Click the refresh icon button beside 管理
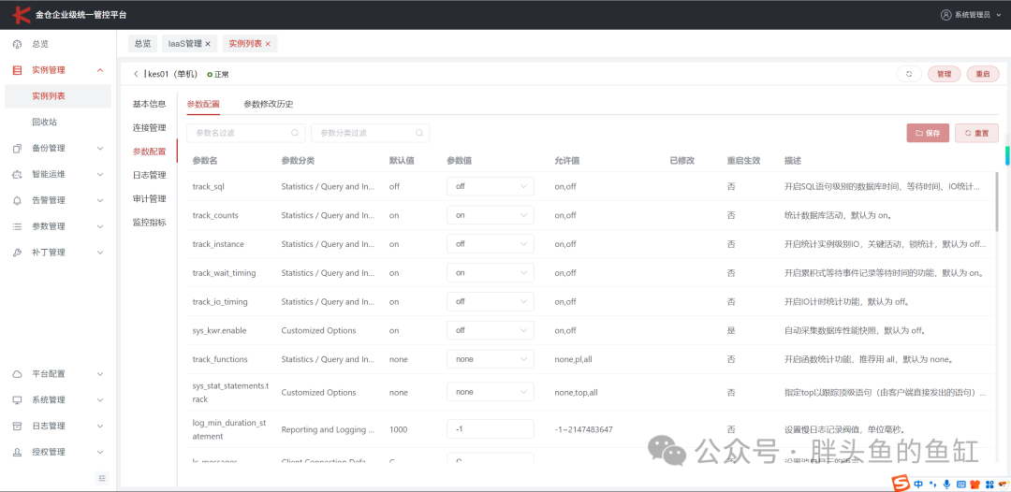 (x=909, y=74)
